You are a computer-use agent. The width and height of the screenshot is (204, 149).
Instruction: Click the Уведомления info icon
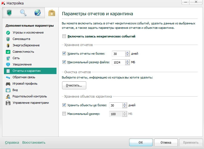[x=8, y=64]
